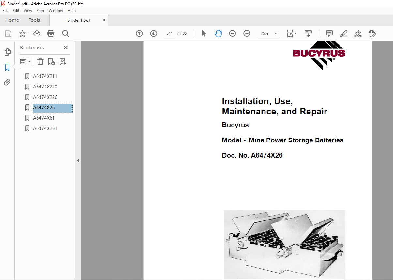Open the Help menu
The height and width of the screenshot is (280, 393).
tap(71, 11)
